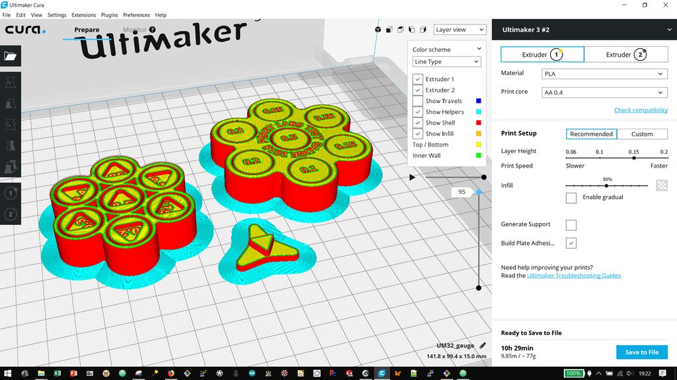Click the volume icon in system tray
677x380 pixels.
(630, 373)
